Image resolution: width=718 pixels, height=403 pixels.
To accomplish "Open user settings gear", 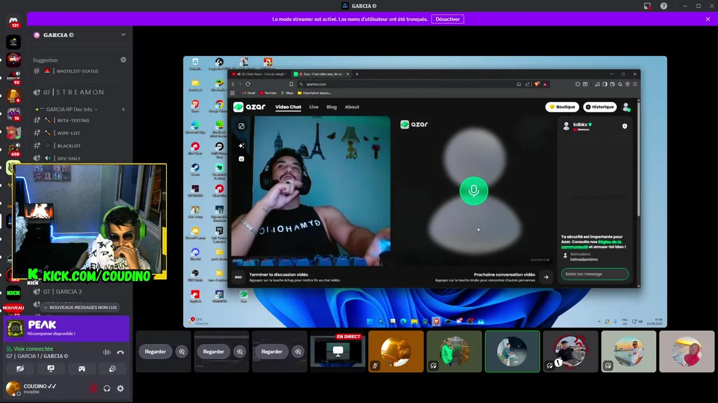I will pyautogui.click(x=120, y=388).
